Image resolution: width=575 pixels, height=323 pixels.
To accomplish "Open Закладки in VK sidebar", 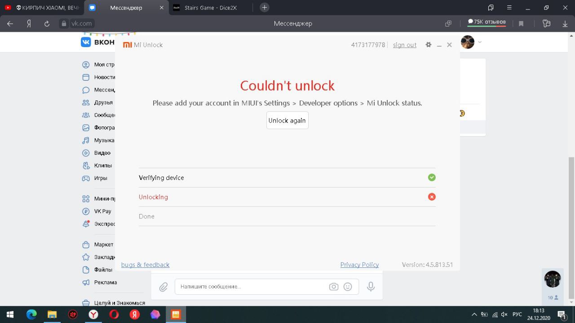I will pos(98,257).
